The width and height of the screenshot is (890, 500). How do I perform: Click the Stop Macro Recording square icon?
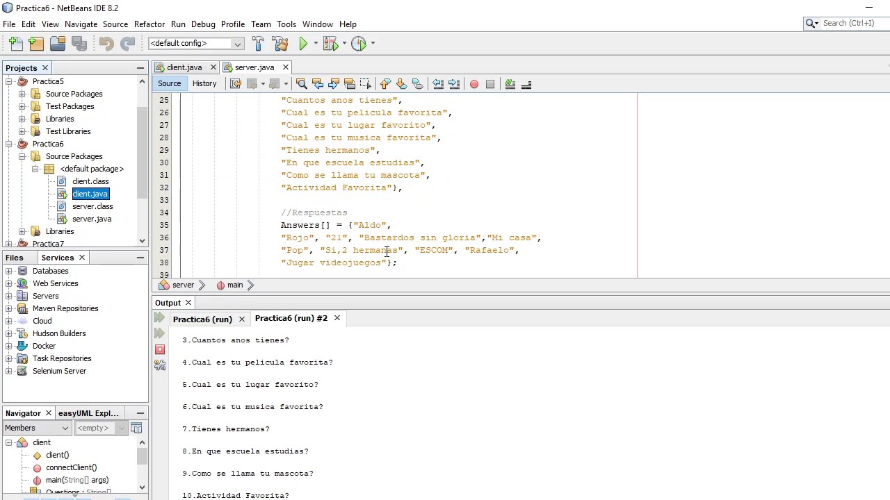click(x=490, y=84)
